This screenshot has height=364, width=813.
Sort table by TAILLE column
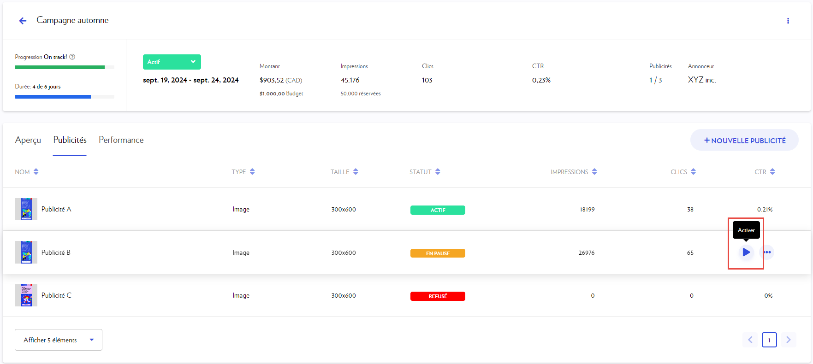click(356, 172)
